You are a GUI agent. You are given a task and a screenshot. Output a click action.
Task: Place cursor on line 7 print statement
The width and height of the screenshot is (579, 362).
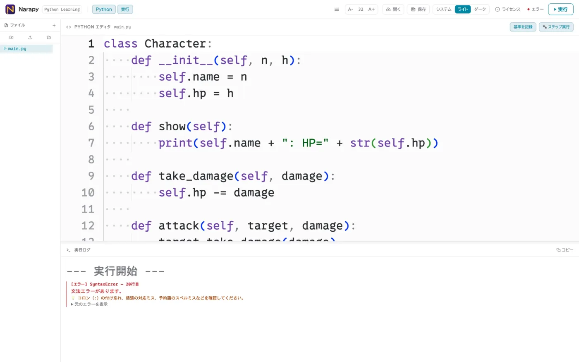click(298, 143)
